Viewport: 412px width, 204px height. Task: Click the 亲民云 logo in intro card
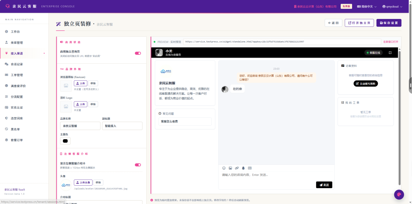coord(166,71)
